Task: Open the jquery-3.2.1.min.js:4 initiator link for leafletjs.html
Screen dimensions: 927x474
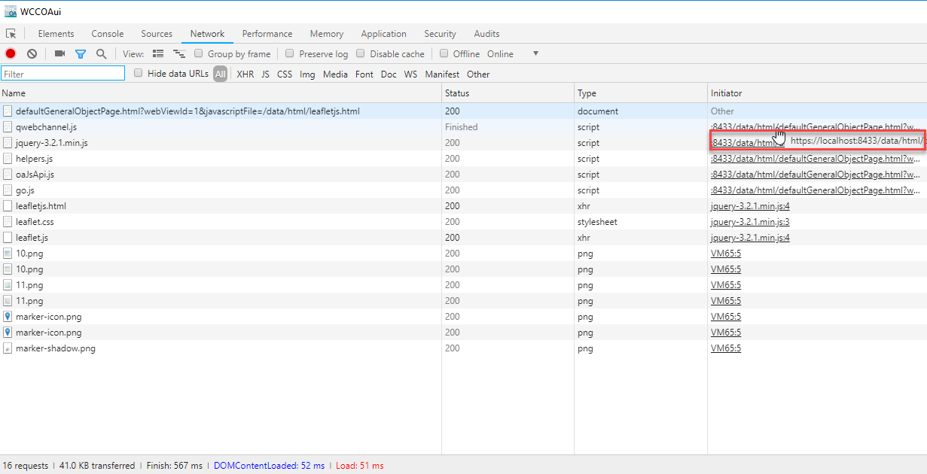Action: click(x=750, y=205)
